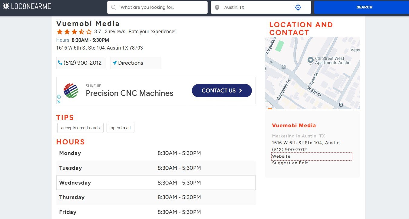The width and height of the screenshot is (409, 219).
Task: Use current location crosshair icon
Action: 298,7
